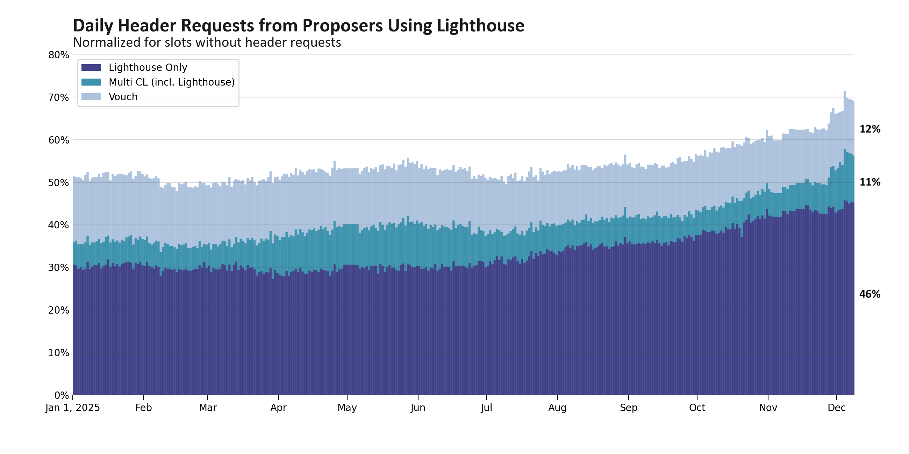Click the Multi CL legend color swatch
Viewport: 909px width, 454px height.
[x=91, y=82]
